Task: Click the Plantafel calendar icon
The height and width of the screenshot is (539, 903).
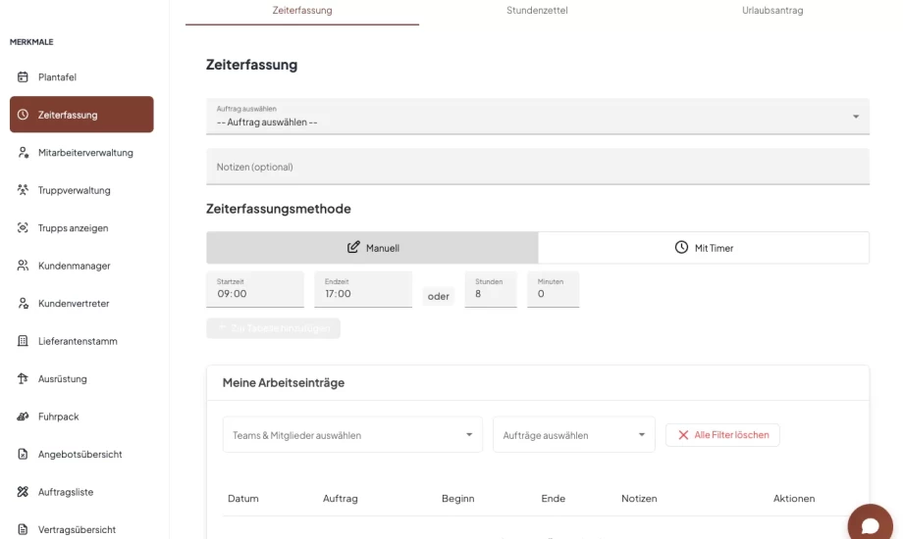Action: click(x=23, y=76)
